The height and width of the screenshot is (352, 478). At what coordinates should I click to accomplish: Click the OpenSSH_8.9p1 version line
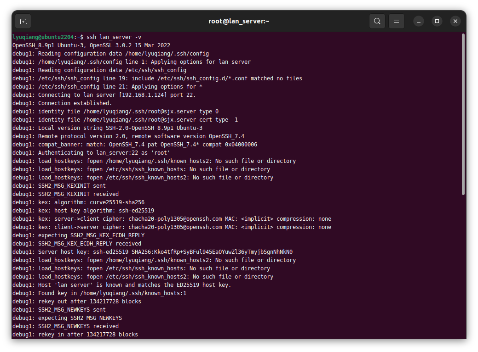(x=92, y=45)
